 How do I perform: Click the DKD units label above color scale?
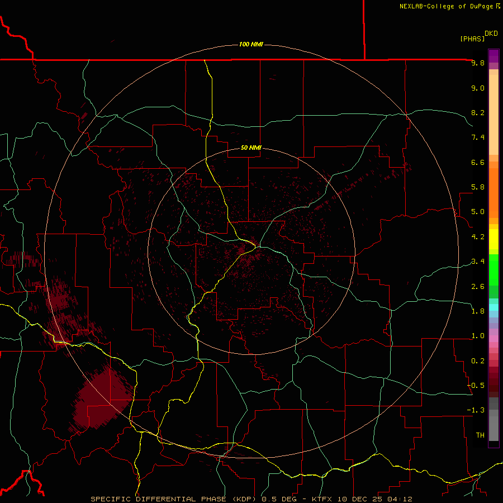[x=491, y=34]
